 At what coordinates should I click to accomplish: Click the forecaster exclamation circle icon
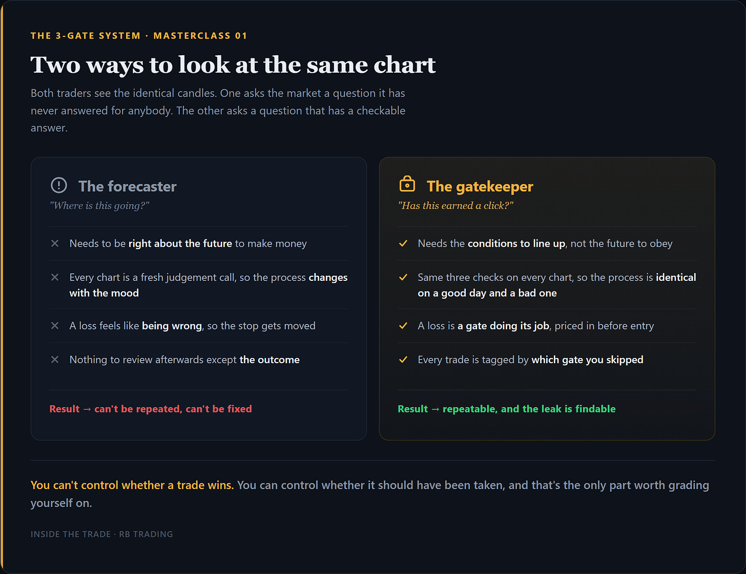point(59,185)
